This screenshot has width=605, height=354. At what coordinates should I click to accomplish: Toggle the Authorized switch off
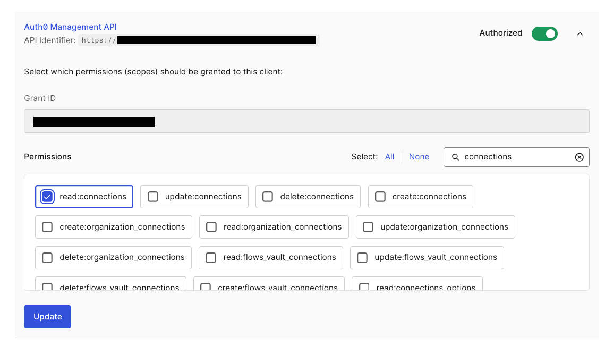(544, 33)
